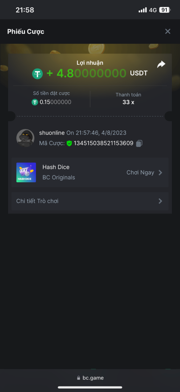
Task: Click the Chơi Ngay play now link
Action: click(x=140, y=172)
